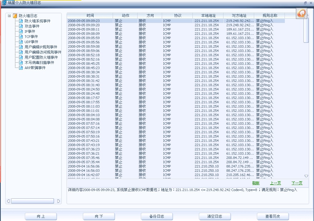Click tree panel scroll-right arrow
Viewport: 314px width, 221px height.
(59, 201)
